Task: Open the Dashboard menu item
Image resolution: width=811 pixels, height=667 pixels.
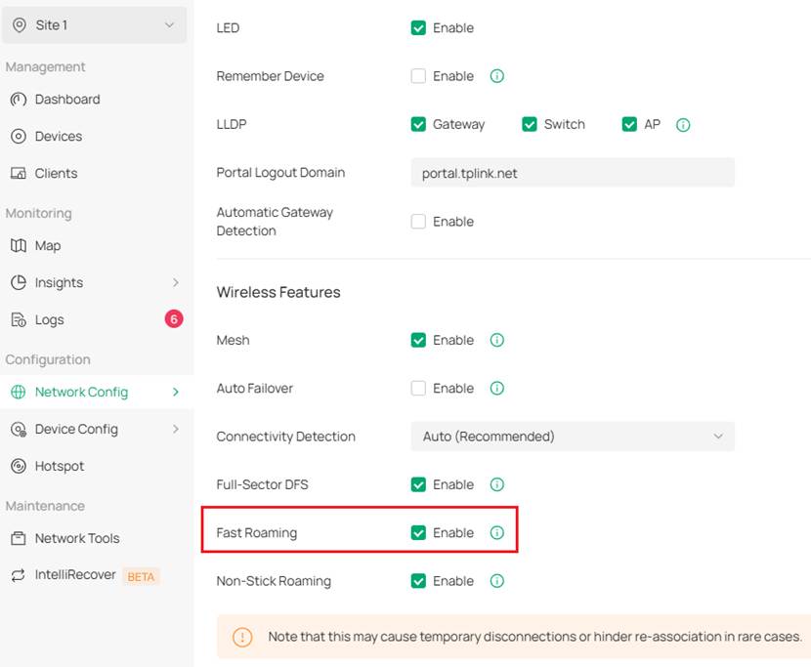Action: click(67, 100)
